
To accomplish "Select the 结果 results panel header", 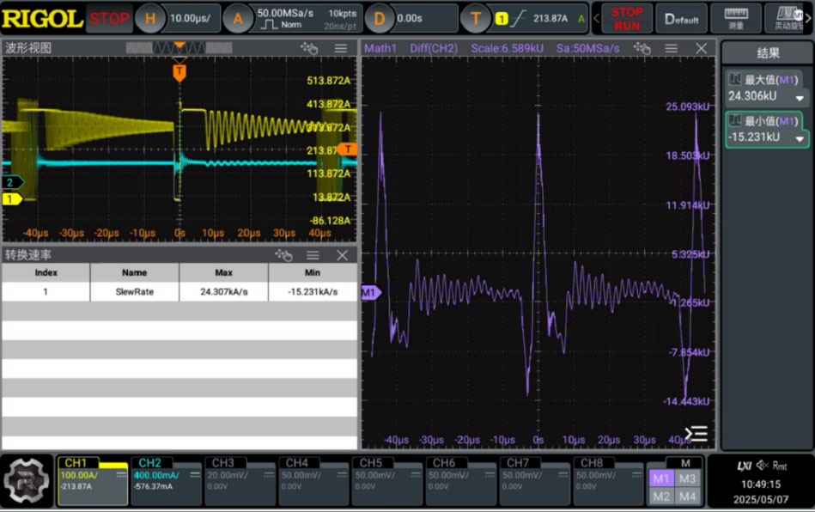I will (x=767, y=53).
